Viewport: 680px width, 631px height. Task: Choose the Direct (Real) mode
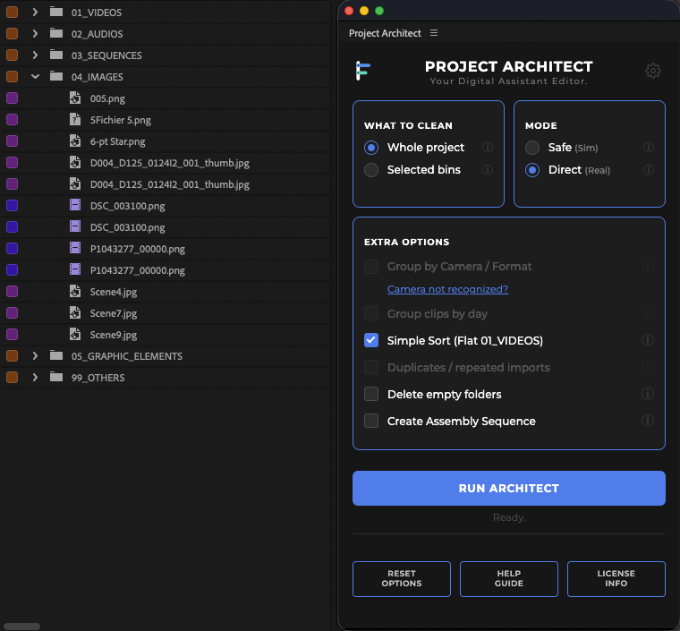532,169
